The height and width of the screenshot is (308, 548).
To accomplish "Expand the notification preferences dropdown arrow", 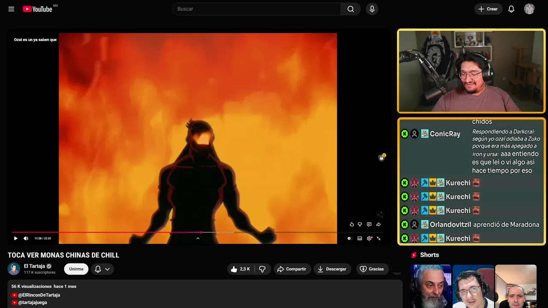I will [107, 269].
